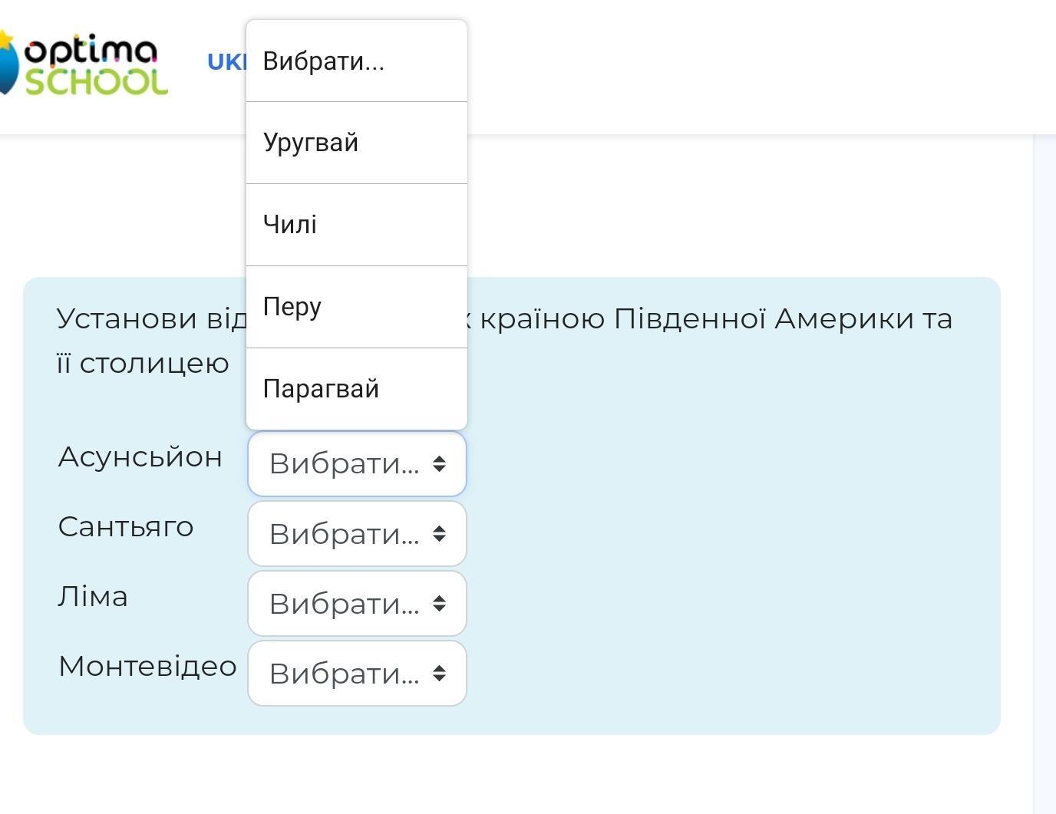1056x814 pixels.
Task: Choose the Вибрати... placeholder option in list
Action: pos(356,61)
